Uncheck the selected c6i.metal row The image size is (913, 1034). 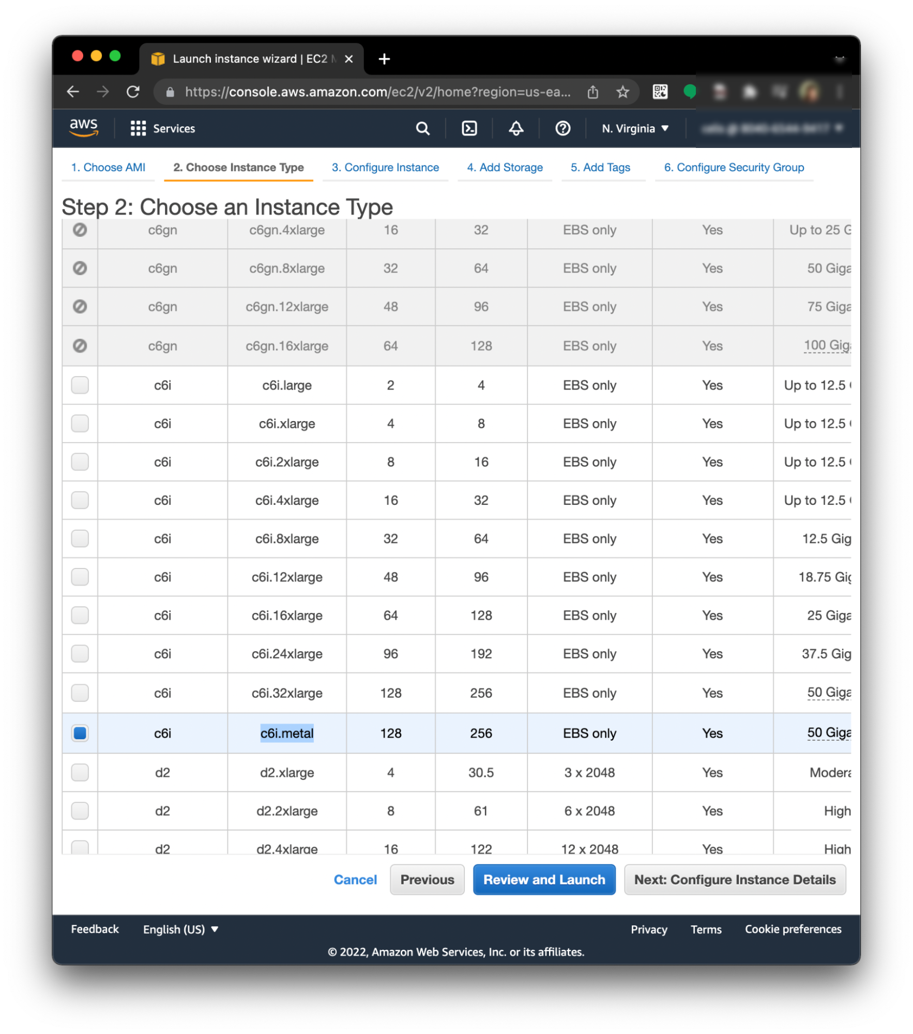pos(80,733)
